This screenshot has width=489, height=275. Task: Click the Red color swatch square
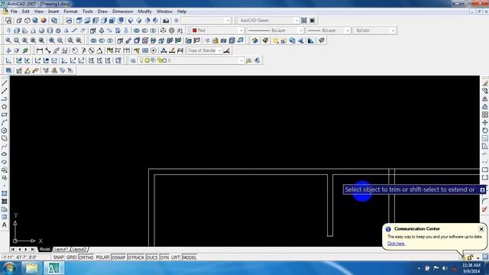coord(195,31)
